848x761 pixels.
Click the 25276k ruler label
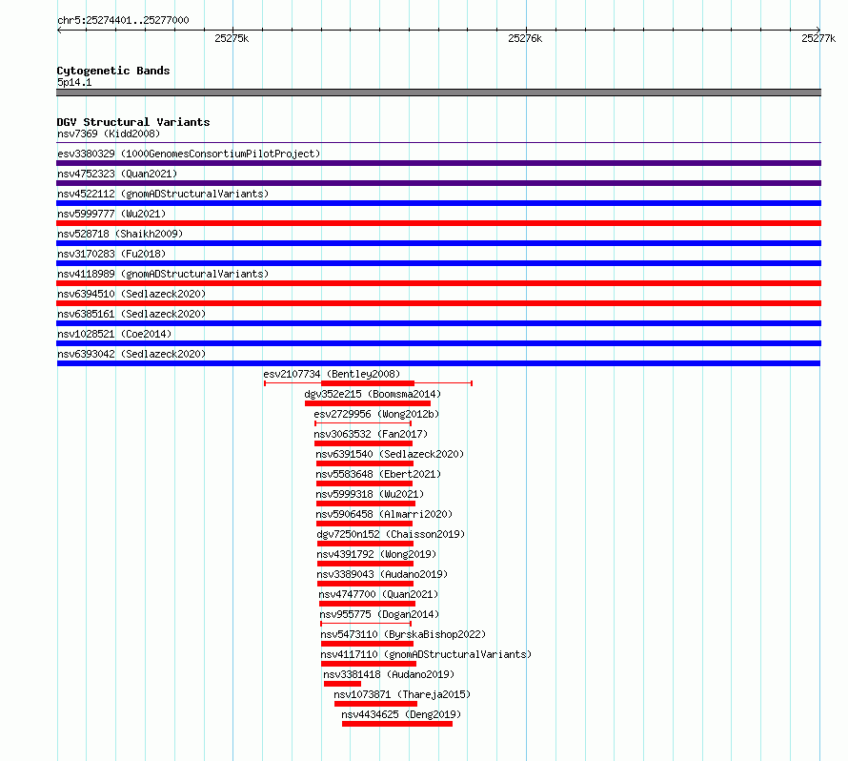[525, 38]
